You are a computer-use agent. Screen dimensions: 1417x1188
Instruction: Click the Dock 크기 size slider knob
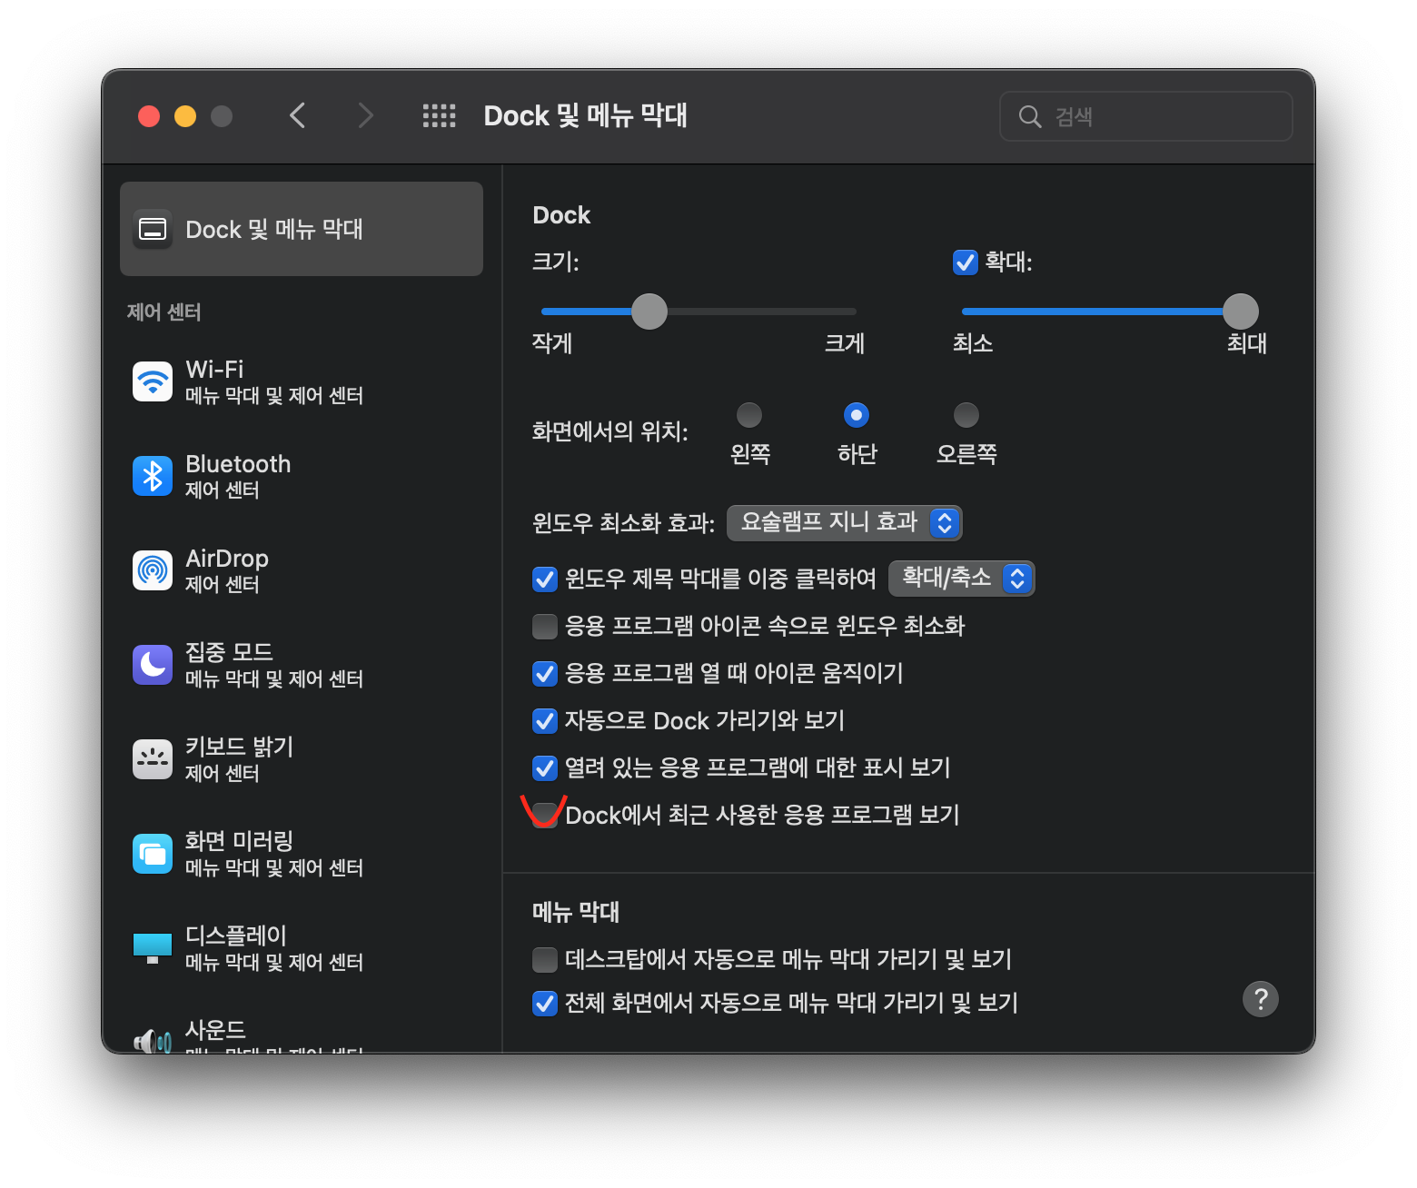[x=649, y=312]
